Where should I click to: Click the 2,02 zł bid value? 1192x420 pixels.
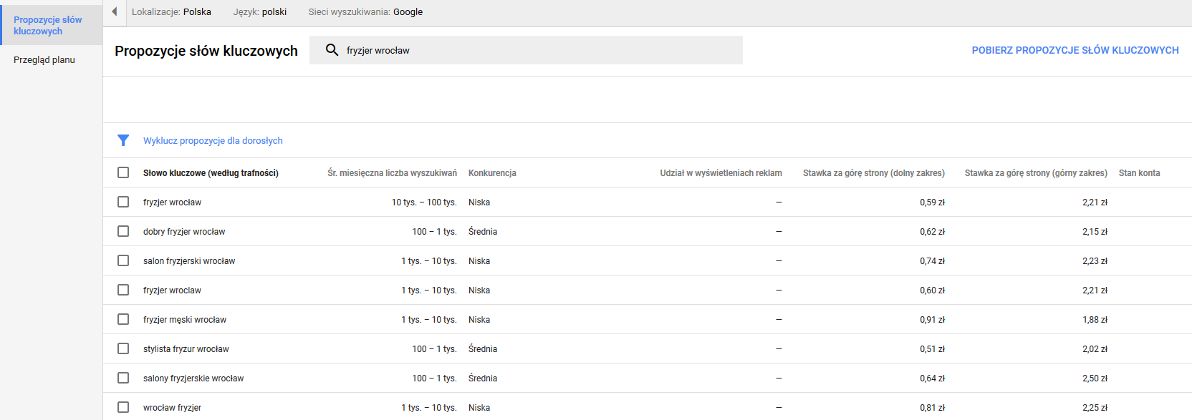1095,348
